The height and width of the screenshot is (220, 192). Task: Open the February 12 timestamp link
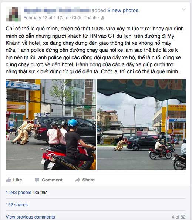tap(46, 18)
